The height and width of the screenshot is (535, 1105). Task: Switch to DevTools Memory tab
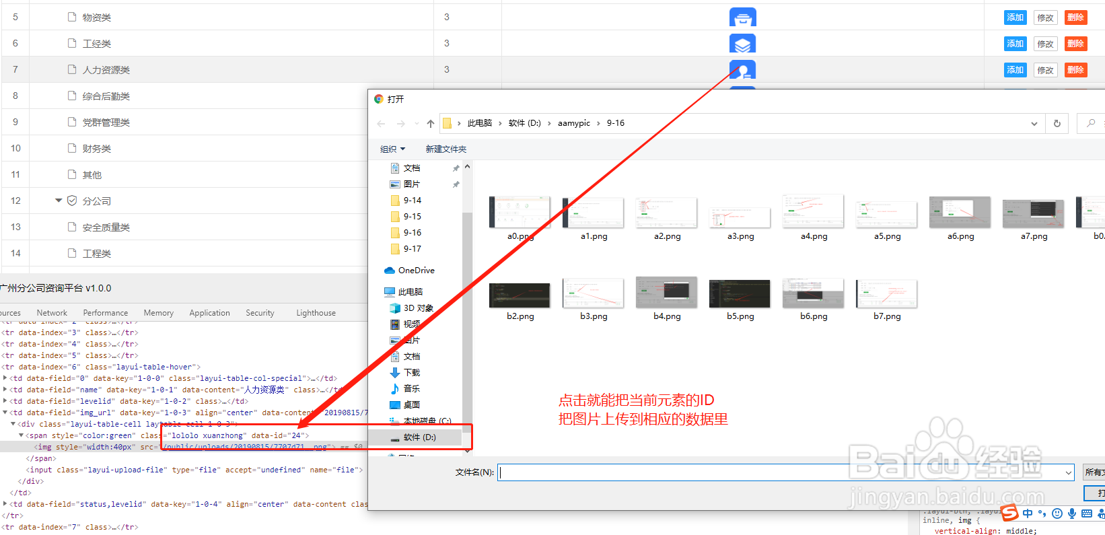pyautogui.click(x=159, y=313)
